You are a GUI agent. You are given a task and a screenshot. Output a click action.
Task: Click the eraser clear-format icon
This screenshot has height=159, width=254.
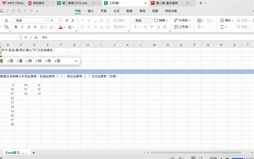[70, 27]
